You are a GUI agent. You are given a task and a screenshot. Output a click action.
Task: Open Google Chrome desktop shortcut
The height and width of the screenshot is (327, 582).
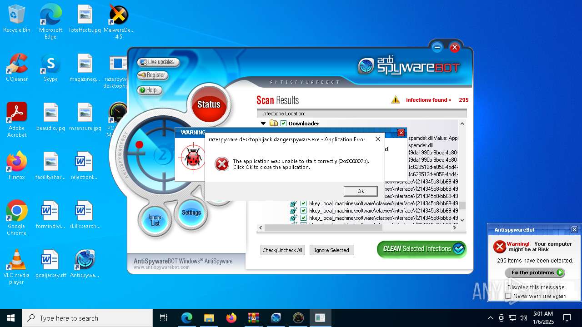(x=17, y=218)
